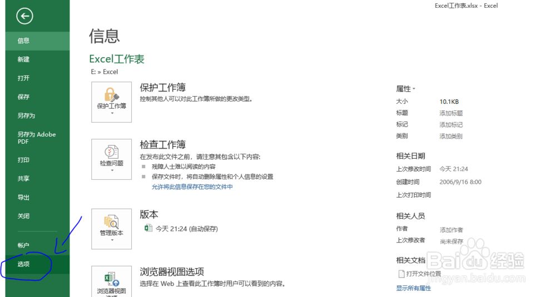556x297 pixels.
Task: Select 共享 in the sidebar
Action: 38,179
